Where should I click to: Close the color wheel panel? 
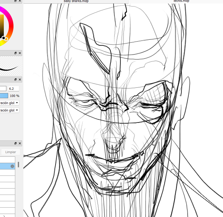(20, 1)
